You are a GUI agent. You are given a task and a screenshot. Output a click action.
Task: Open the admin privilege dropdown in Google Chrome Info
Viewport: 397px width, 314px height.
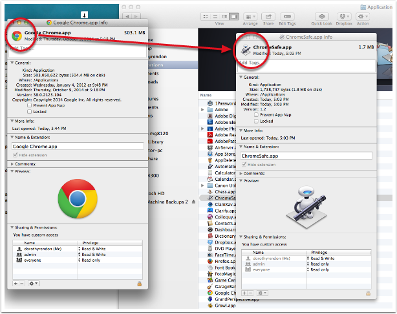pyautogui.click(x=78, y=254)
